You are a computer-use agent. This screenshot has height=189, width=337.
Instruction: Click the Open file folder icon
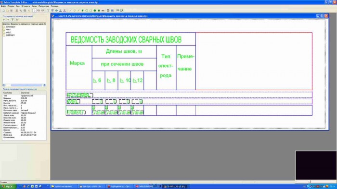pyautogui.click(x=7, y=10)
